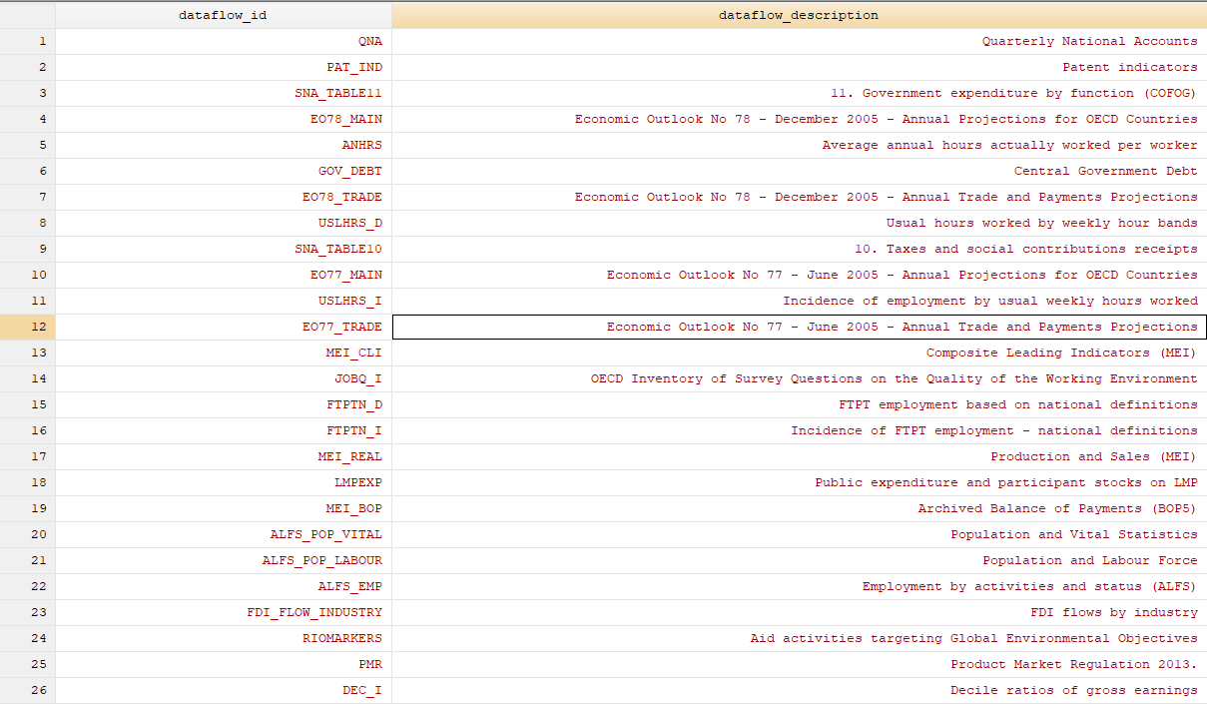Screen dimensions: 1207x704
Task: Click the Quarterly National Accounts description
Action: [799, 41]
